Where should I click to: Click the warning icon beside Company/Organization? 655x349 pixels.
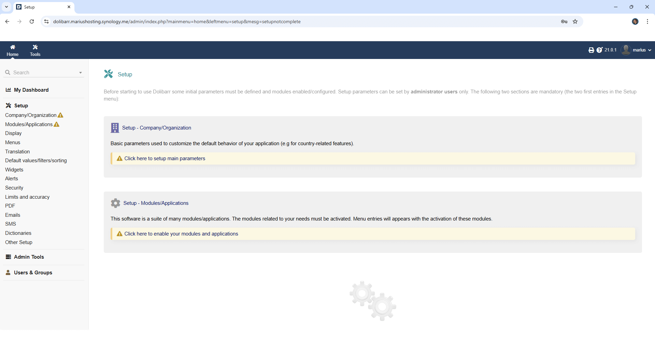60,115
